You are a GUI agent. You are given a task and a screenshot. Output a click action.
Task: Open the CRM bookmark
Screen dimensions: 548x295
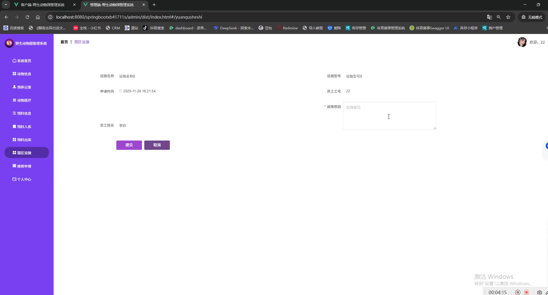(x=113, y=28)
